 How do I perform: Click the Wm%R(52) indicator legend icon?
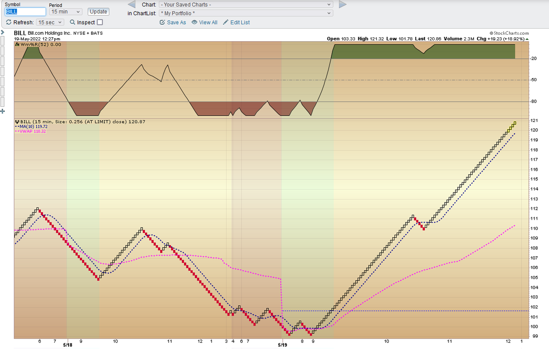pyautogui.click(x=17, y=44)
